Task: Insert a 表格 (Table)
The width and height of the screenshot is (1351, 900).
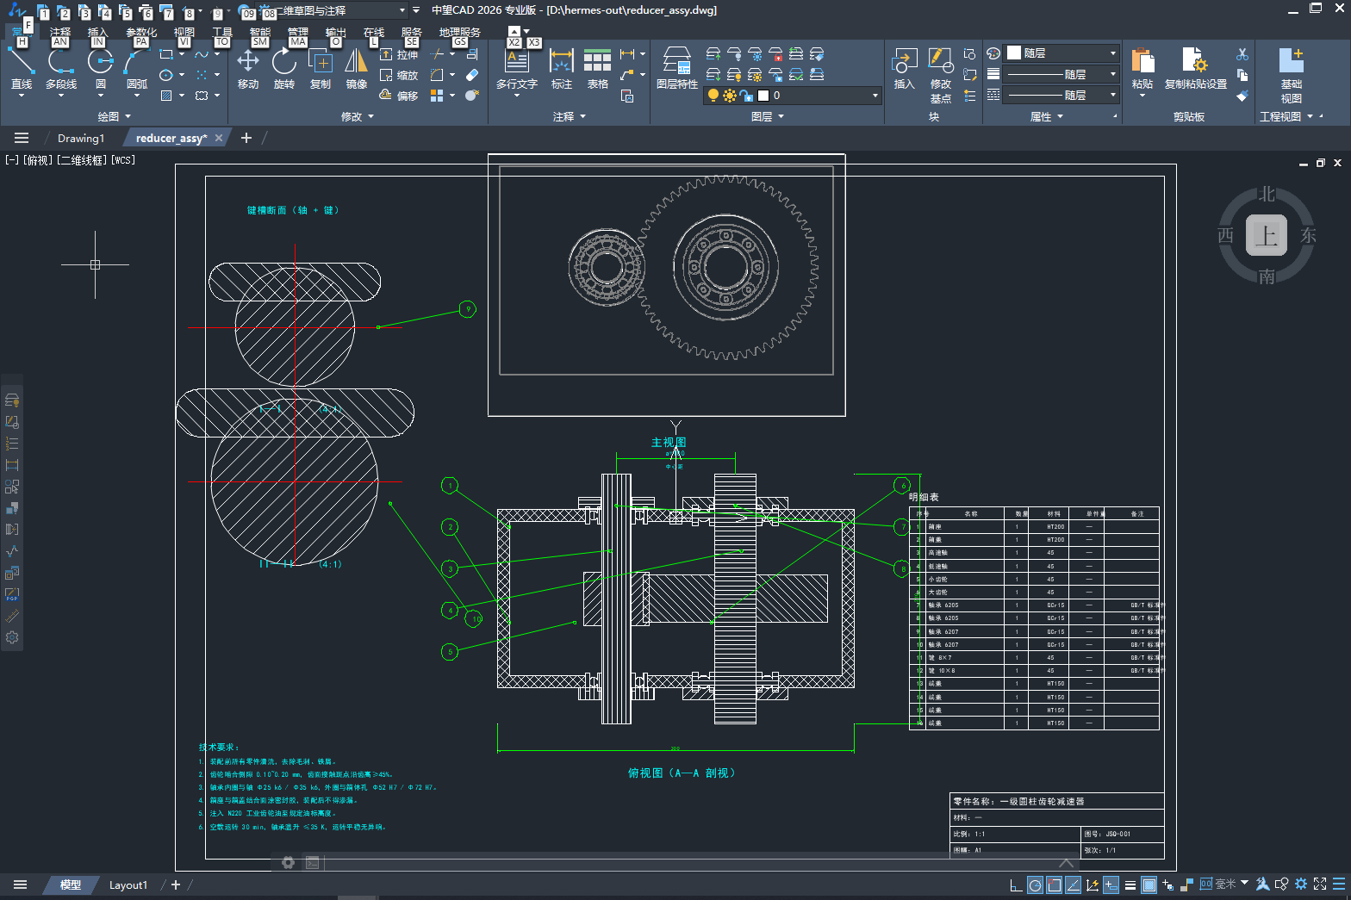Action: point(598,69)
